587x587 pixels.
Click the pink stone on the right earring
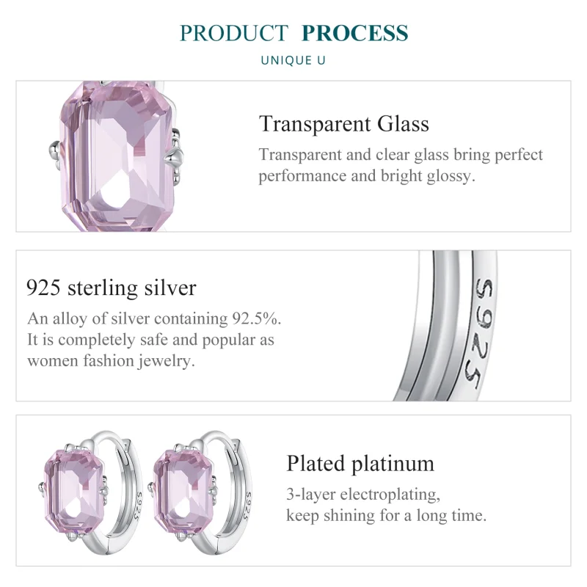(184, 486)
